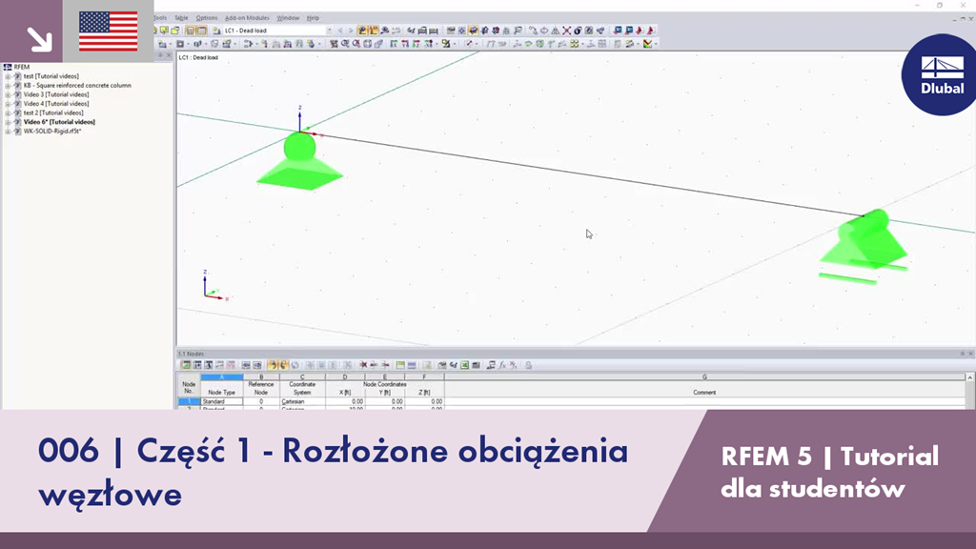Select Node Type cell 'Standard' in row 1

221,401
